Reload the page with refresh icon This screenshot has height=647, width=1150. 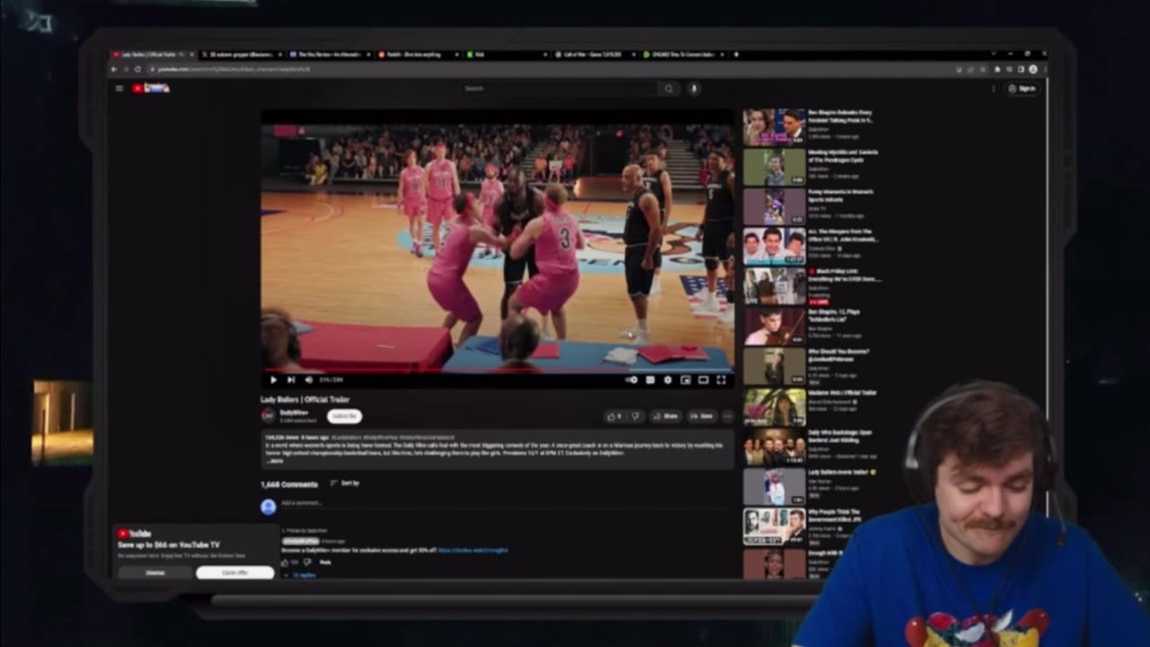pos(137,69)
